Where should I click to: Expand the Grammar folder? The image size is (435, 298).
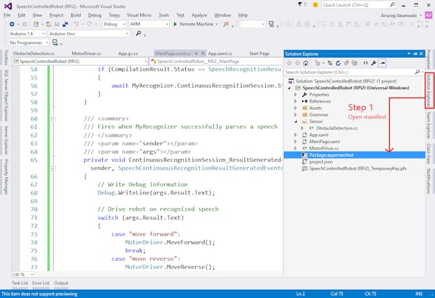[296, 114]
